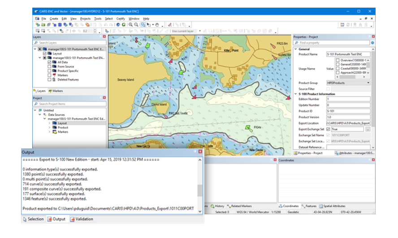The width and height of the screenshot is (398, 238).
Task: Toggle the All Data layer checkbox
Action: pyautogui.click(x=49, y=62)
